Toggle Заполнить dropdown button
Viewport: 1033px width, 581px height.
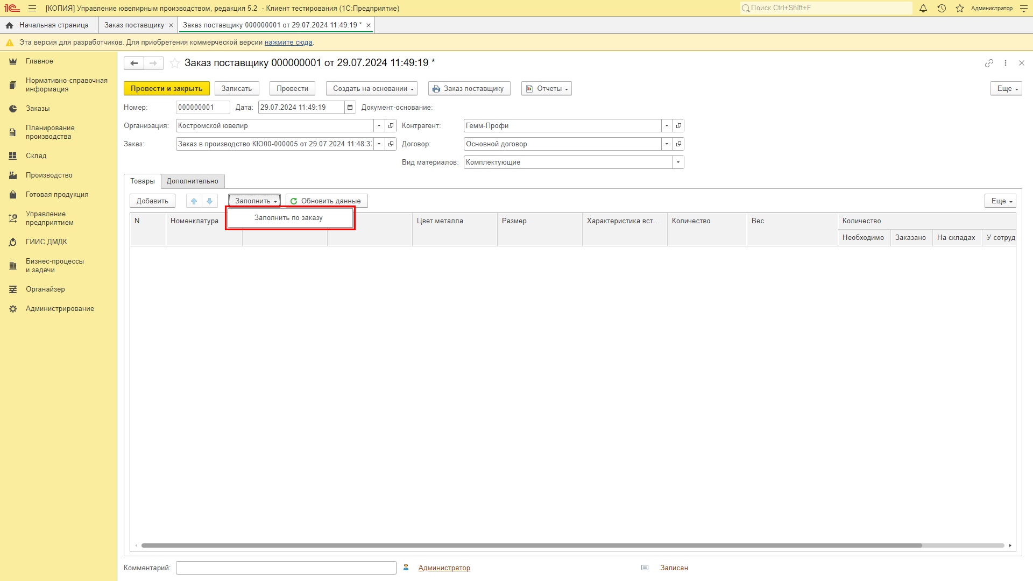[x=254, y=201]
